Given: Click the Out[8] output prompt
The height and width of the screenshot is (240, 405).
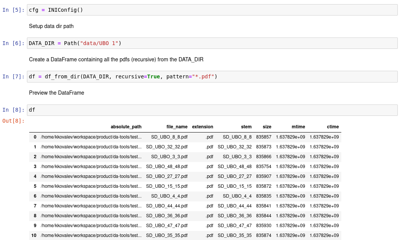Looking at the screenshot, I should coord(13,121).
